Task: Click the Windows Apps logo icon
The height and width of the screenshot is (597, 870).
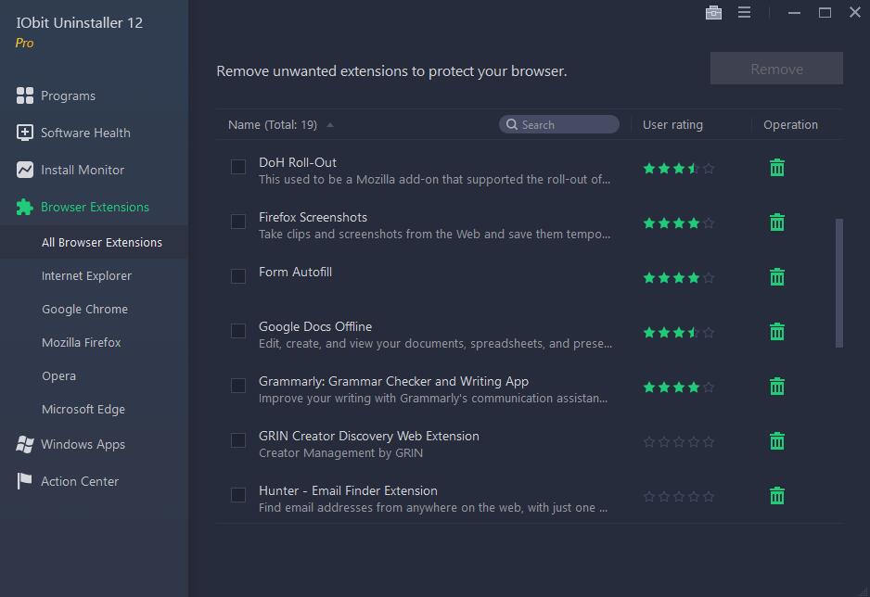Action: pos(24,445)
